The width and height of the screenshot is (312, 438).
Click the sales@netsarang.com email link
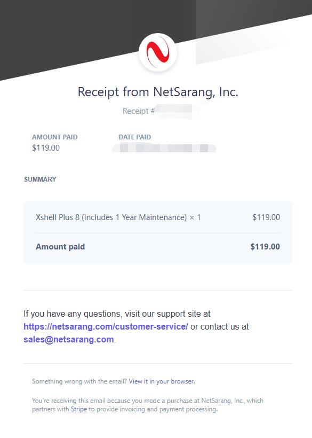[x=69, y=339]
